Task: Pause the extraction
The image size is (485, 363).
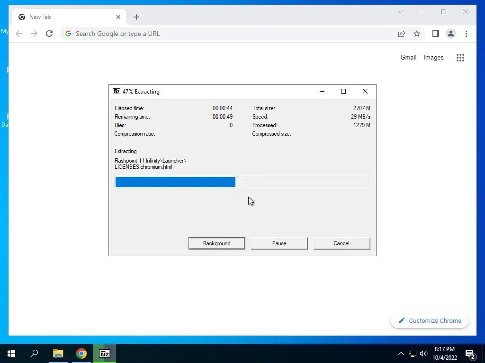Action: click(x=279, y=243)
